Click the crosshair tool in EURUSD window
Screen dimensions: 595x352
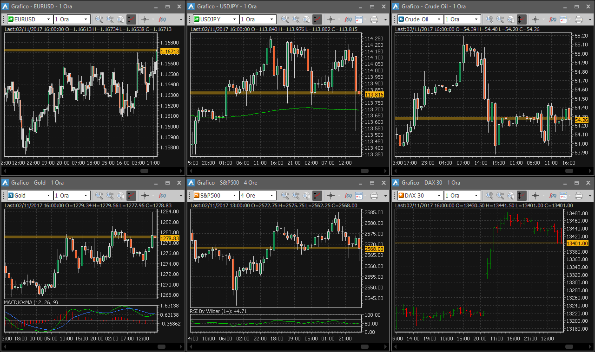[x=145, y=19]
